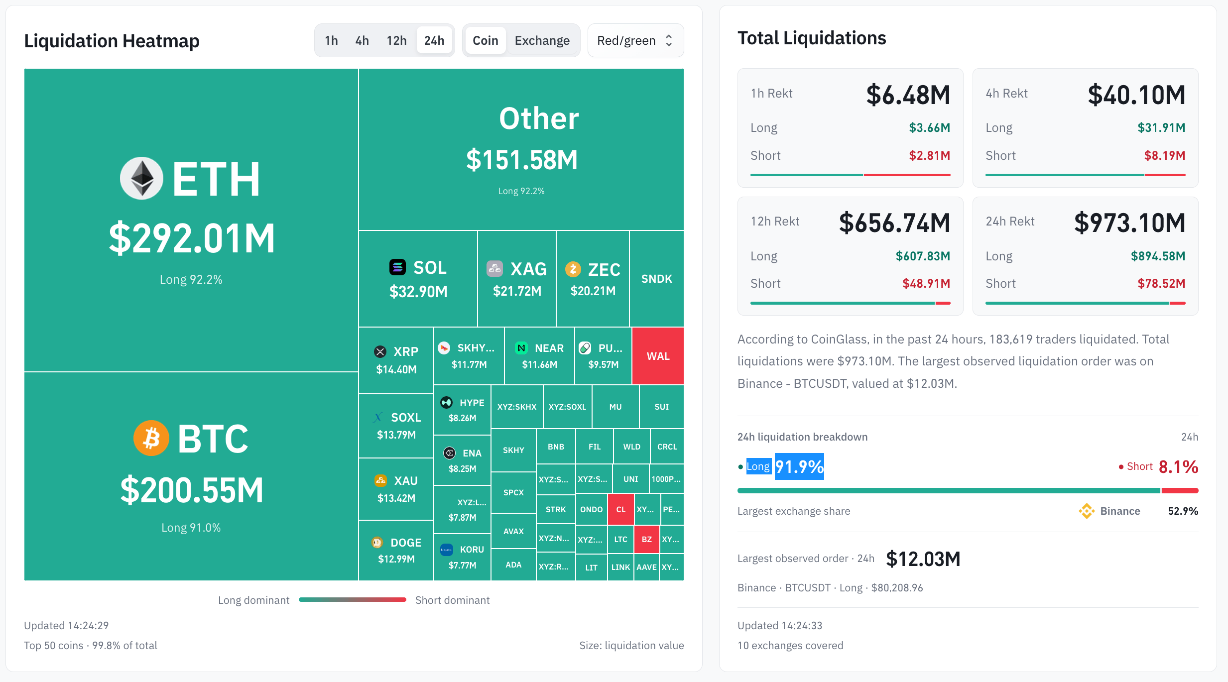The height and width of the screenshot is (682, 1228).
Task: Click the 4h Rekt $40.10M value
Action: pyautogui.click(x=1136, y=95)
